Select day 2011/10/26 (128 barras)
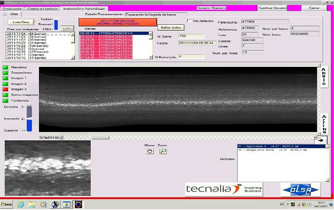This screenshot has height=210, width=334. 28,52
